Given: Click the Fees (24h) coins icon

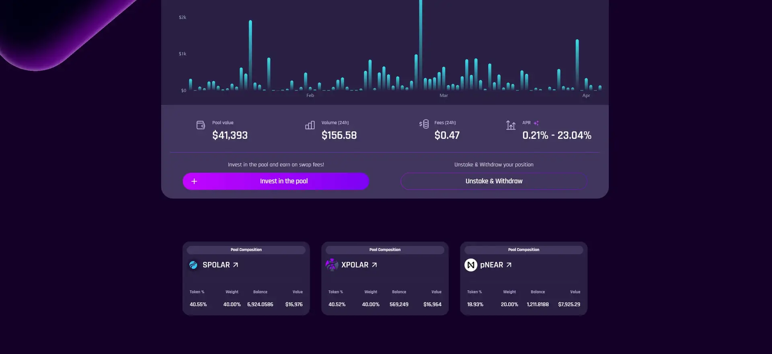Looking at the screenshot, I should (x=424, y=124).
